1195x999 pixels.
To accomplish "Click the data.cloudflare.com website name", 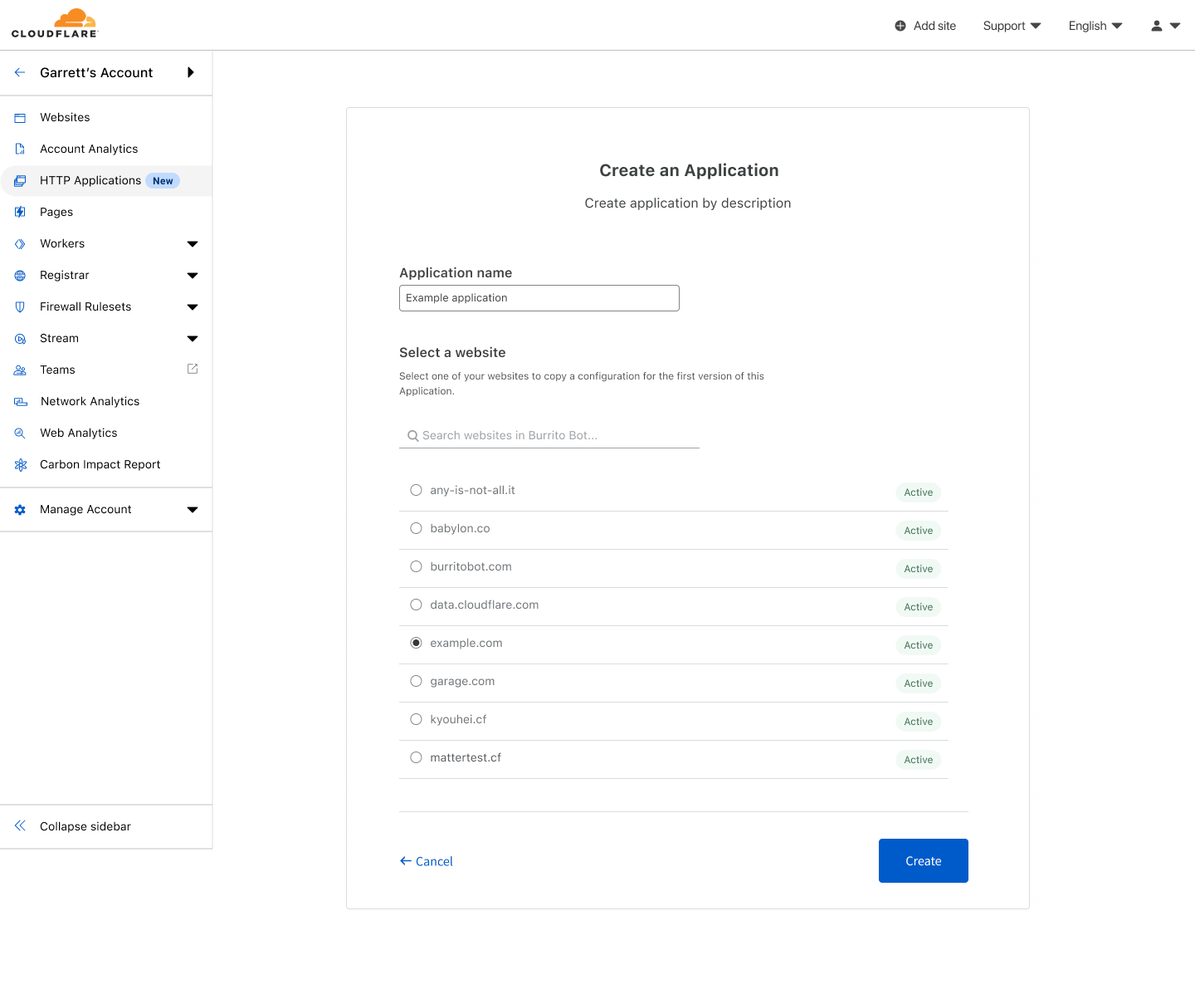I will point(485,605).
